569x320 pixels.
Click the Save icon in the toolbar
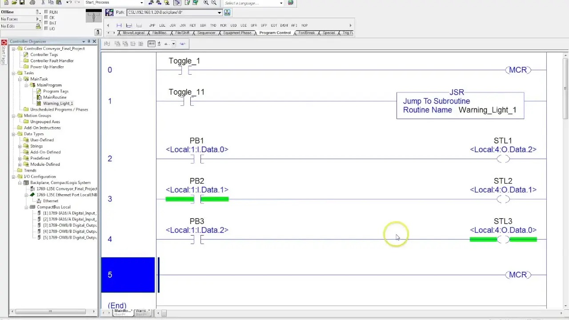(22, 3)
